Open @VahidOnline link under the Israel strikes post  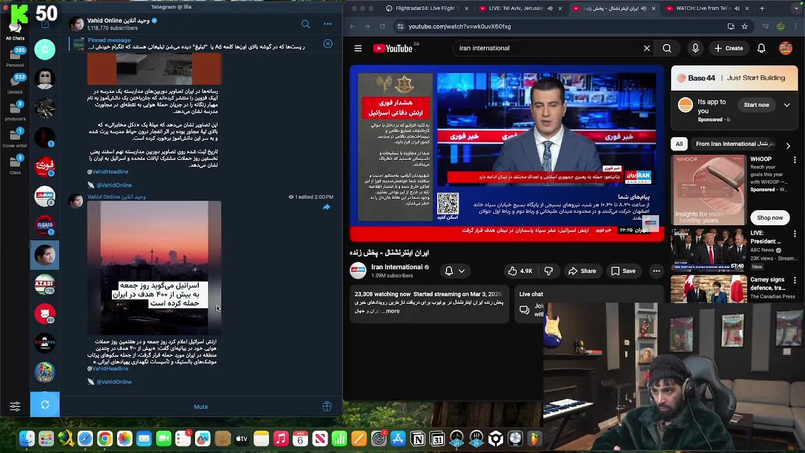tap(114, 382)
